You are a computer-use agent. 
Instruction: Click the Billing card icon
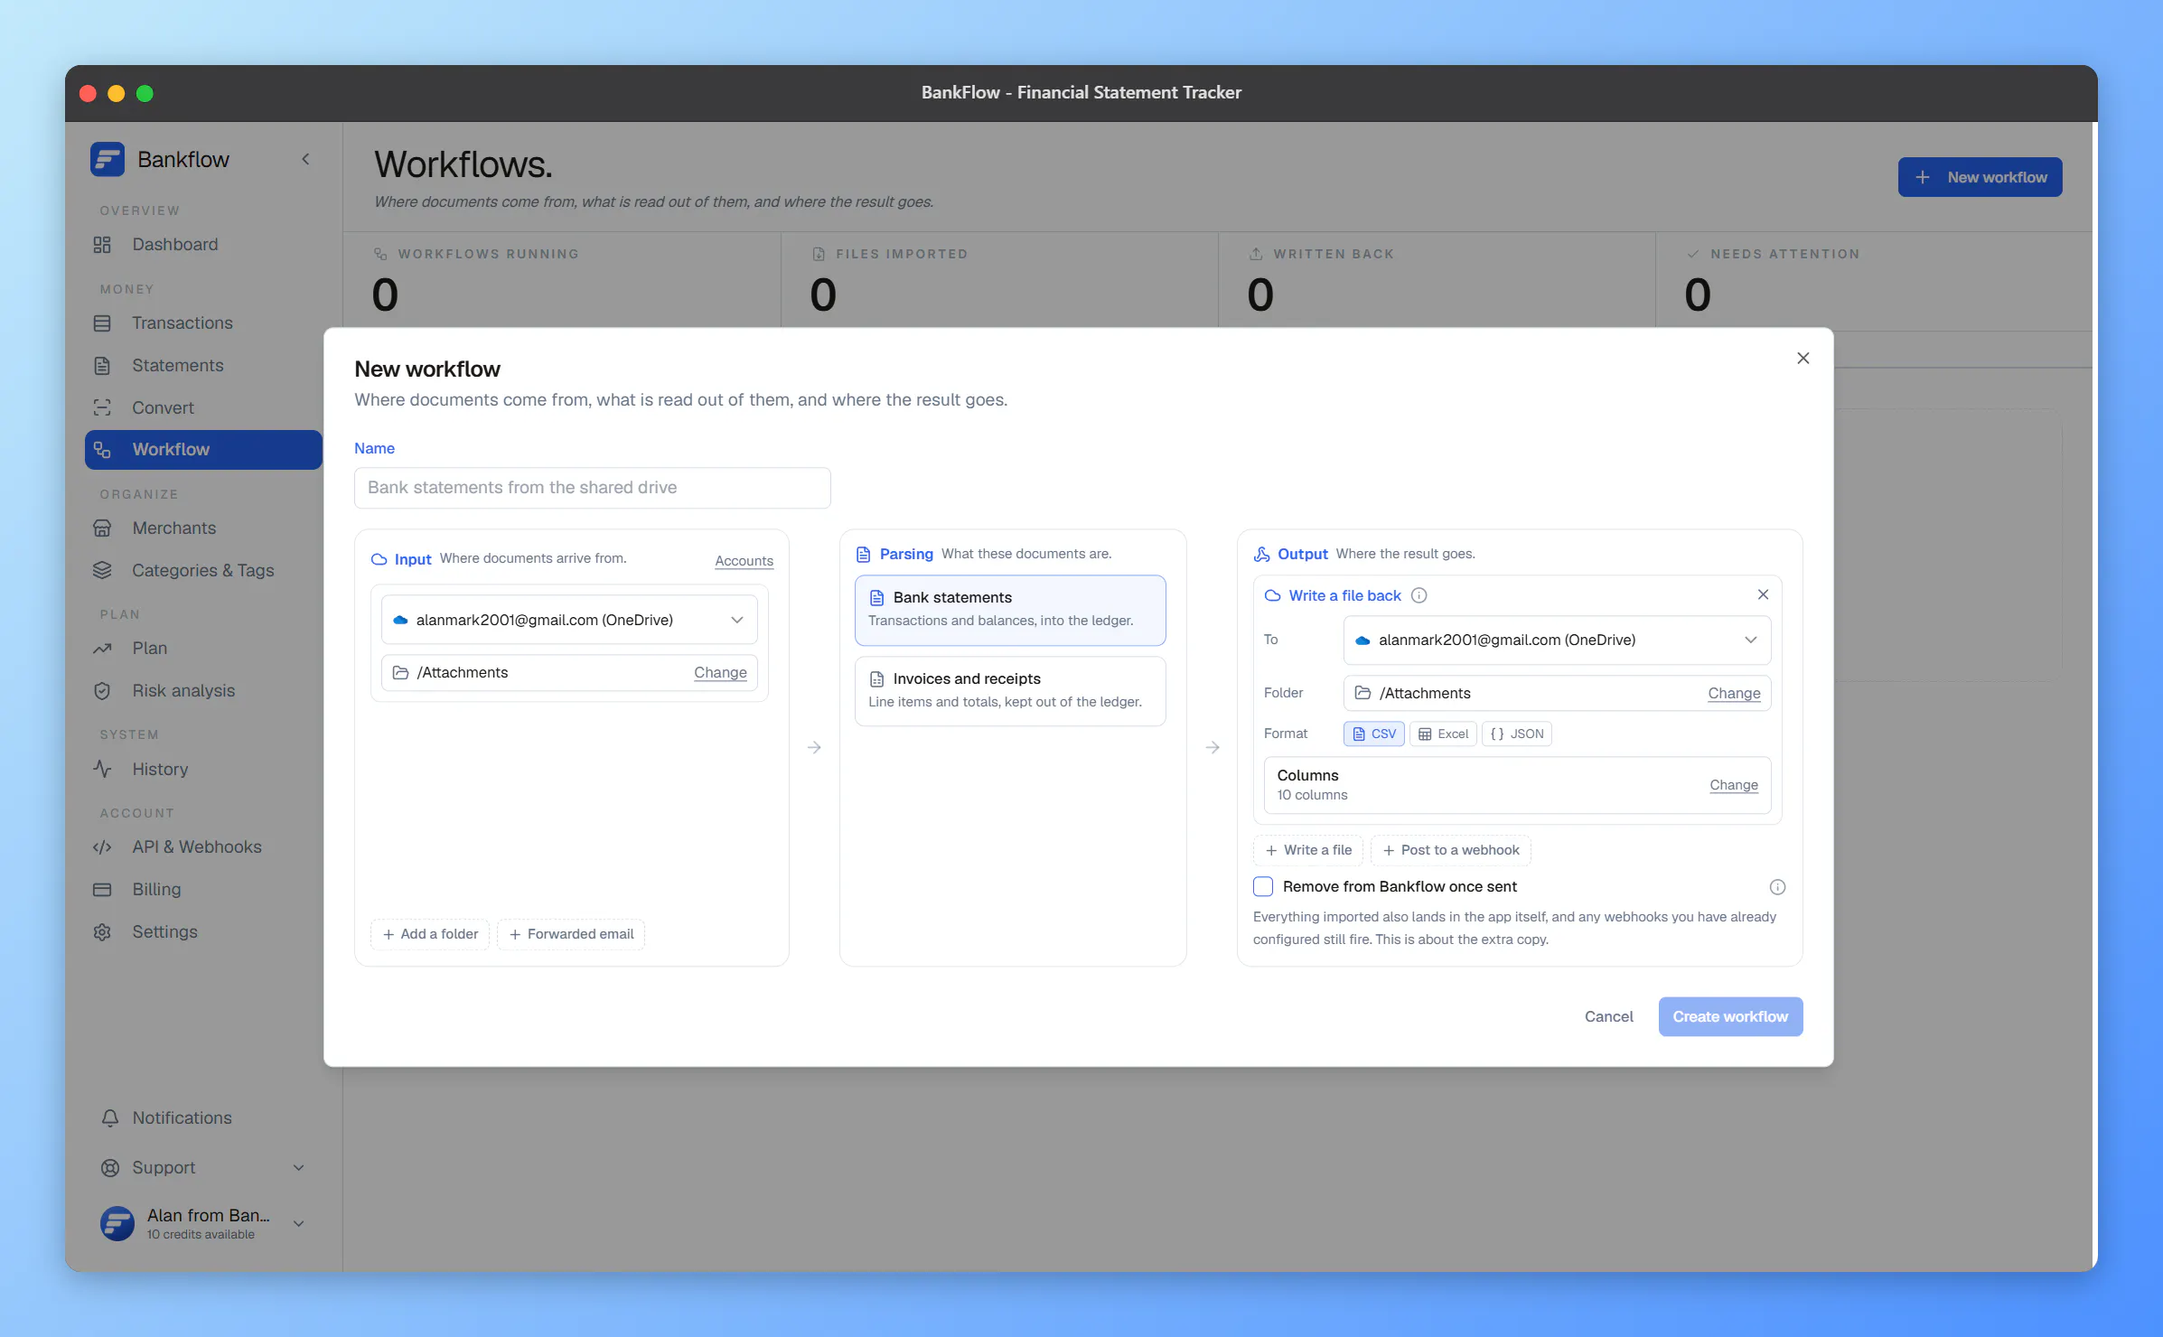(102, 890)
